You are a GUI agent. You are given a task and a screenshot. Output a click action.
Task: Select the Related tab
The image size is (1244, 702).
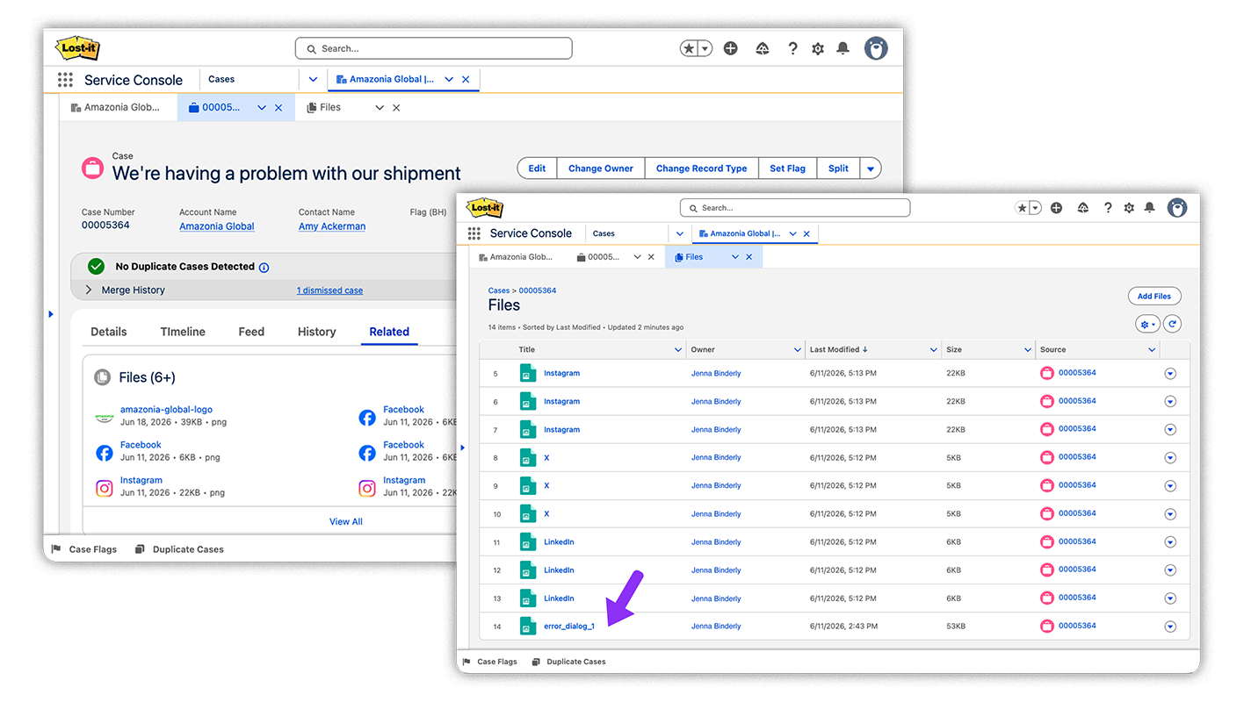point(389,332)
